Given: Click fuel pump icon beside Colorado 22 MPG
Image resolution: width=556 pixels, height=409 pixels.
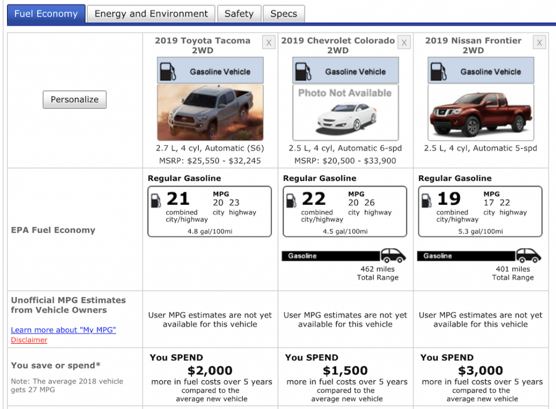Looking at the screenshot, I should click(x=291, y=200).
